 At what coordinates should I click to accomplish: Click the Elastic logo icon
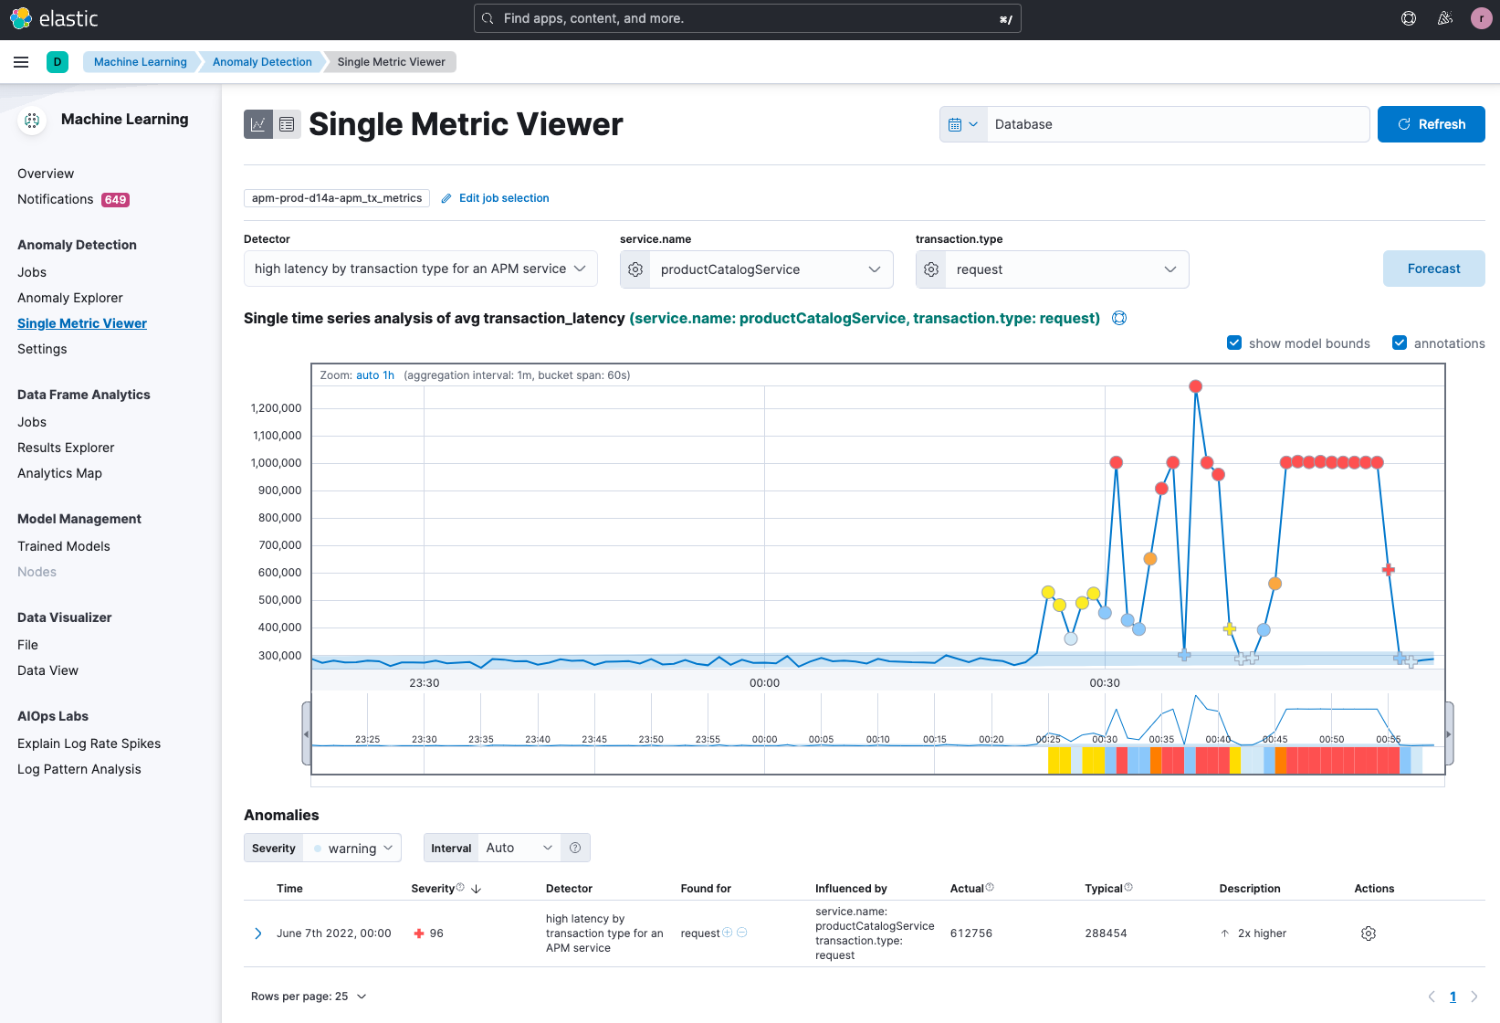point(20,18)
